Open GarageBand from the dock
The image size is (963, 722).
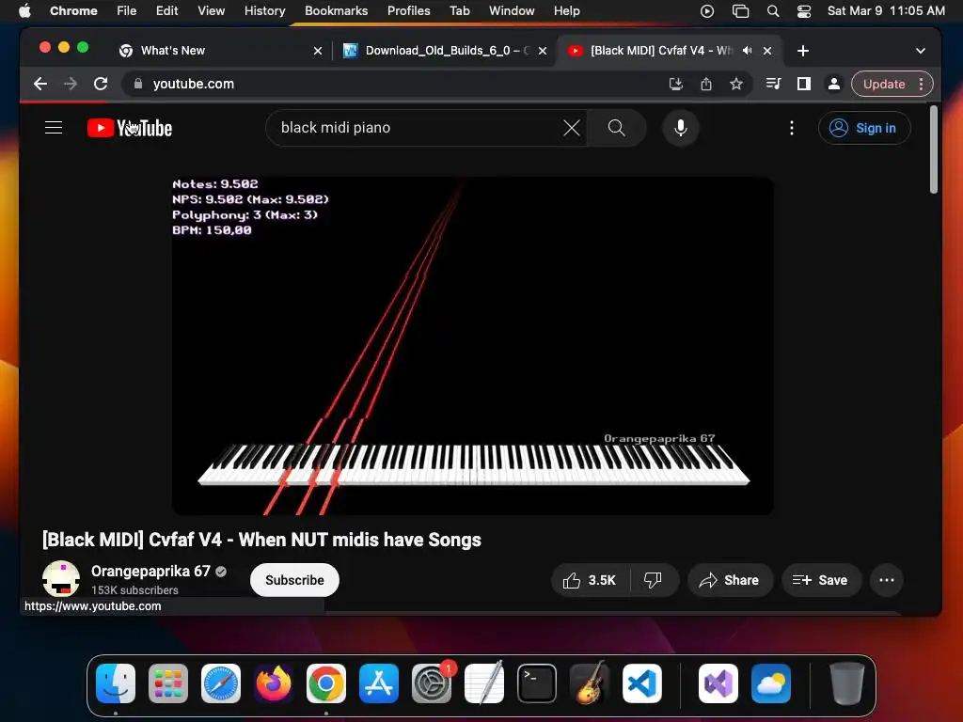(x=590, y=683)
